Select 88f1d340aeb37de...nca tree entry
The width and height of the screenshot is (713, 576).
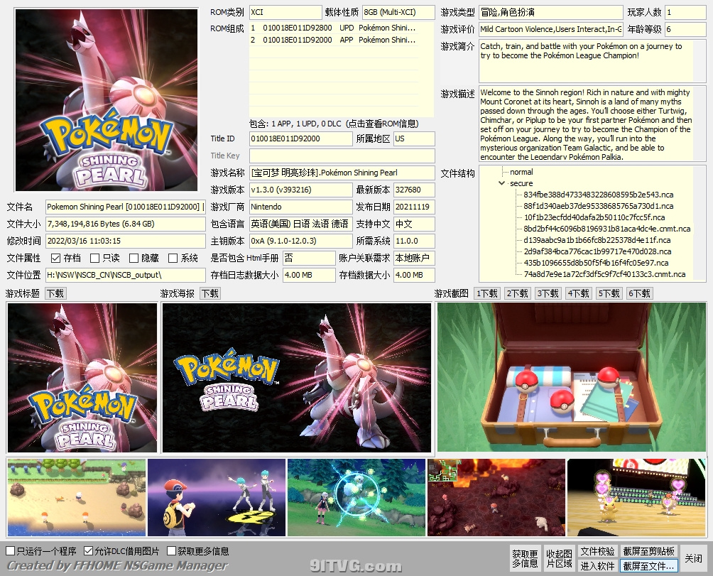599,206
